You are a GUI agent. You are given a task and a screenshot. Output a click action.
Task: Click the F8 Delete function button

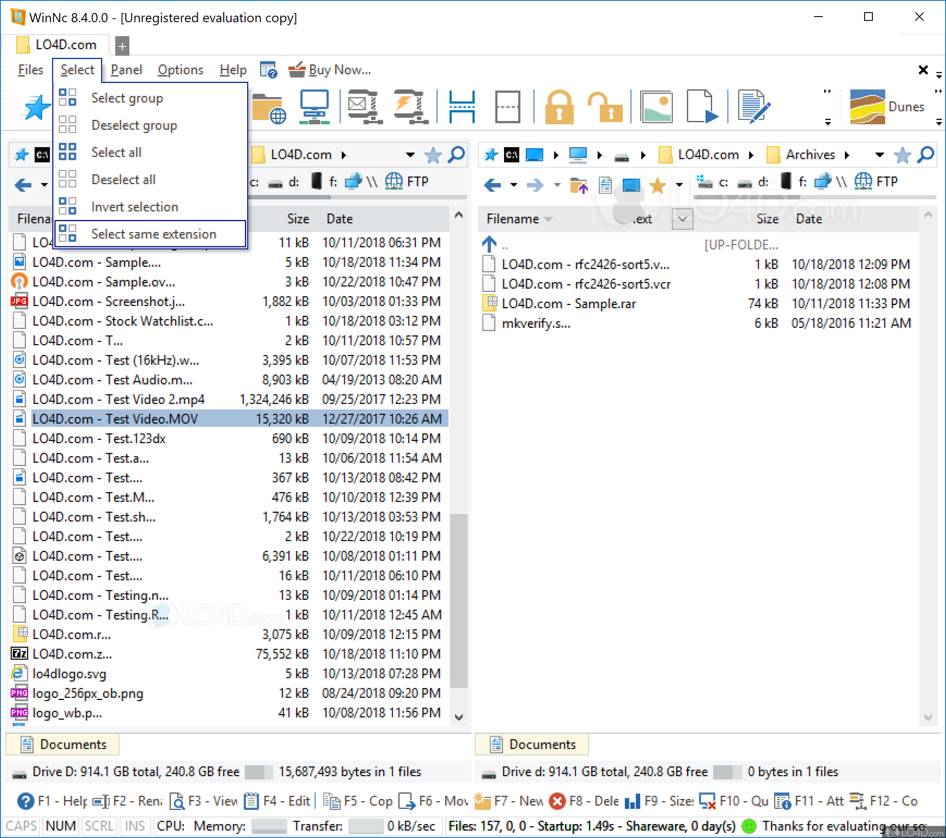click(584, 801)
